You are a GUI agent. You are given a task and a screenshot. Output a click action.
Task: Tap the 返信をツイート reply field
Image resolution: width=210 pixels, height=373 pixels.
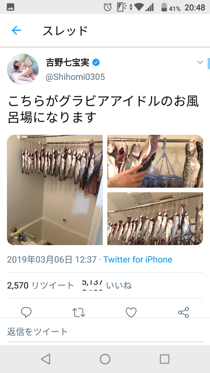pos(105,331)
